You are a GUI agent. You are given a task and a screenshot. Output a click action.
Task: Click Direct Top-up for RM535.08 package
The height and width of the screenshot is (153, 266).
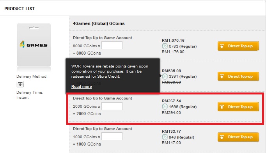tap(238, 76)
